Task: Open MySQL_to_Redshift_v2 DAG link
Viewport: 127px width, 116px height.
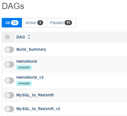Action: click(38, 109)
